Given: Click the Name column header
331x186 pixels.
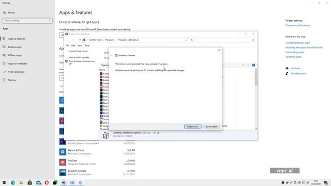Looking at the screenshot, I should [102, 70].
